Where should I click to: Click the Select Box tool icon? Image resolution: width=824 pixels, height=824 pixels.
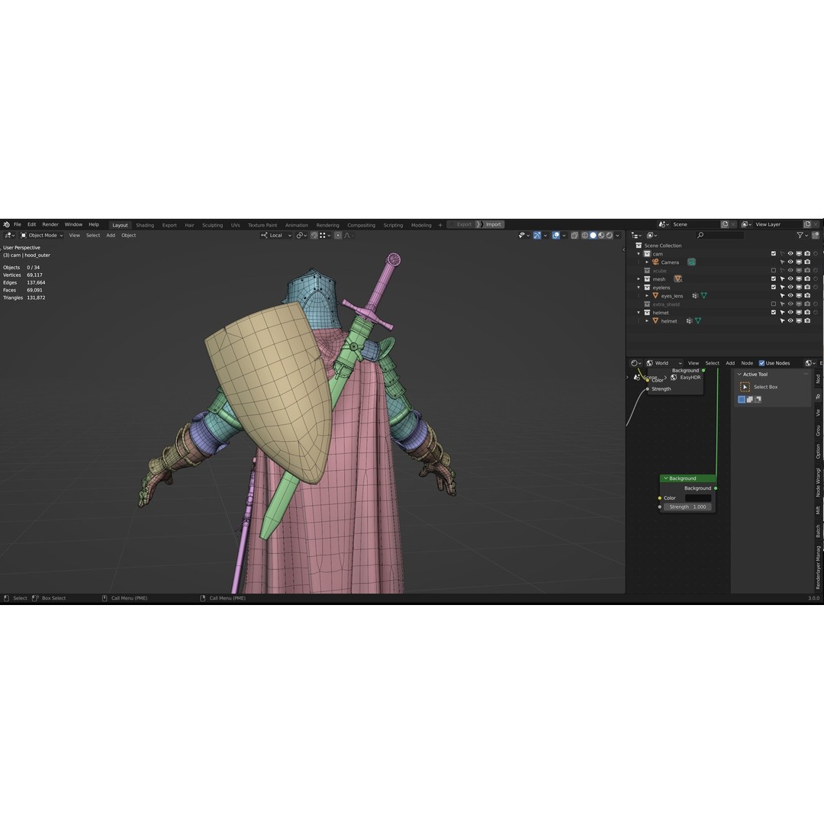[745, 387]
